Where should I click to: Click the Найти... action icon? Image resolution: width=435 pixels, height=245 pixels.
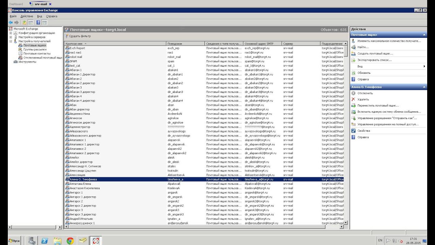[x=353, y=47]
